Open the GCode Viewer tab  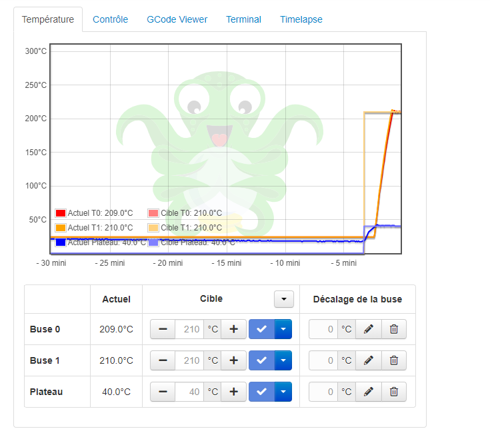click(177, 19)
